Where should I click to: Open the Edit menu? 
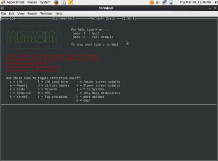tap(11, 14)
